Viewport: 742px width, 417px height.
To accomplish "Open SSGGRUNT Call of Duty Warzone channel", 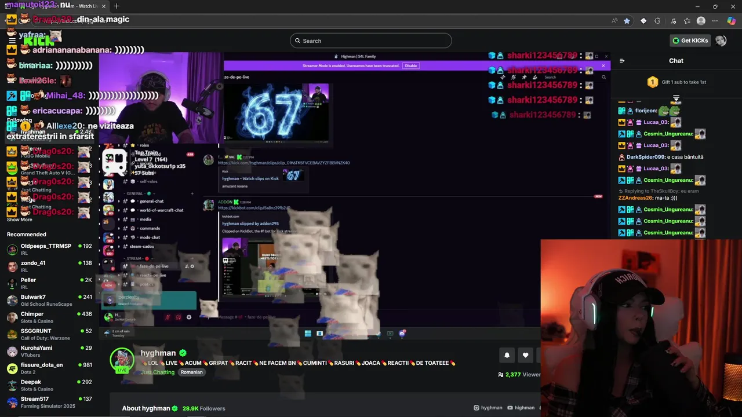I will [x=49, y=334].
